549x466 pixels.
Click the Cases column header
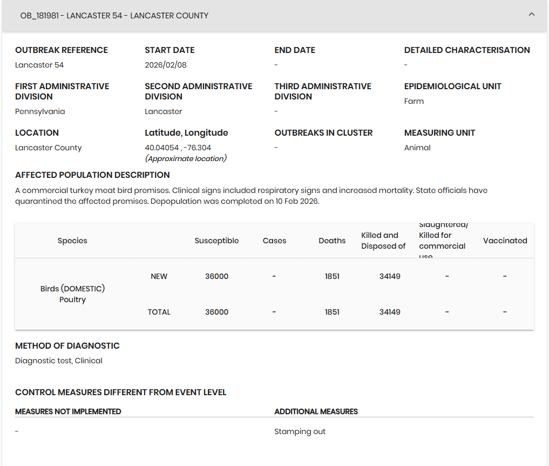coord(274,241)
